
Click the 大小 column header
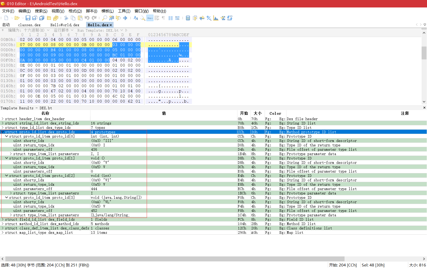pyautogui.click(x=258, y=113)
